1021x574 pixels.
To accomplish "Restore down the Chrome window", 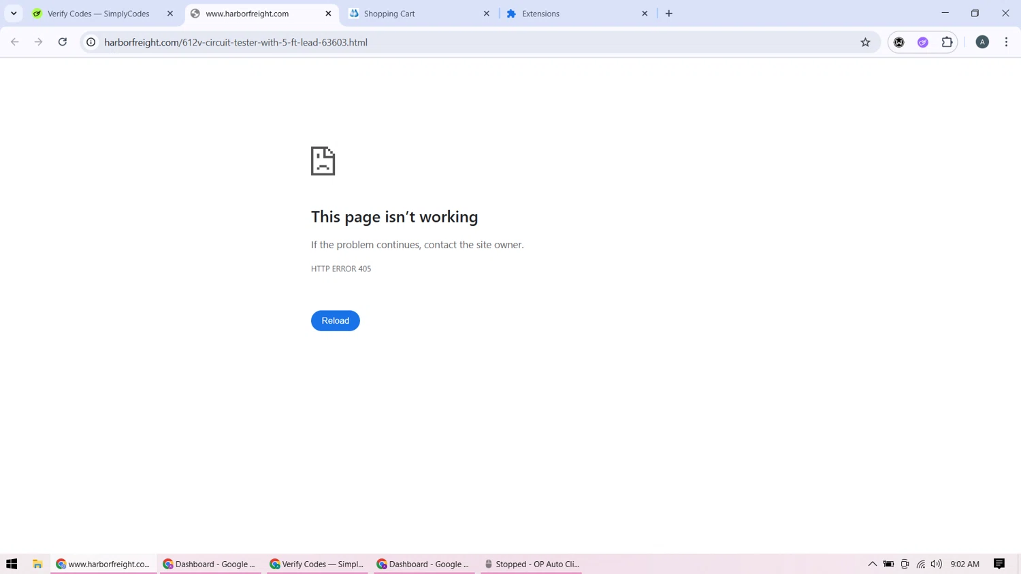I will pyautogui.click(x=975, y=13).
